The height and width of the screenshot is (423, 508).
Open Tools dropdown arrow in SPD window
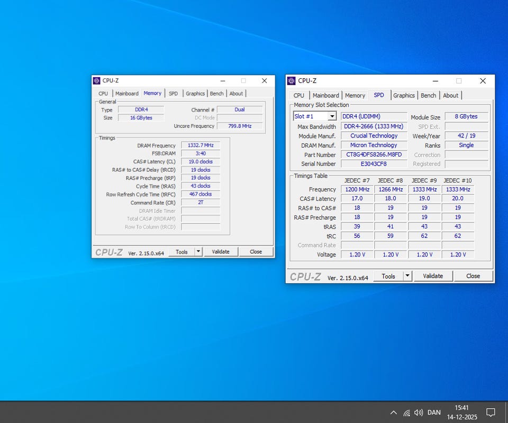407,276
